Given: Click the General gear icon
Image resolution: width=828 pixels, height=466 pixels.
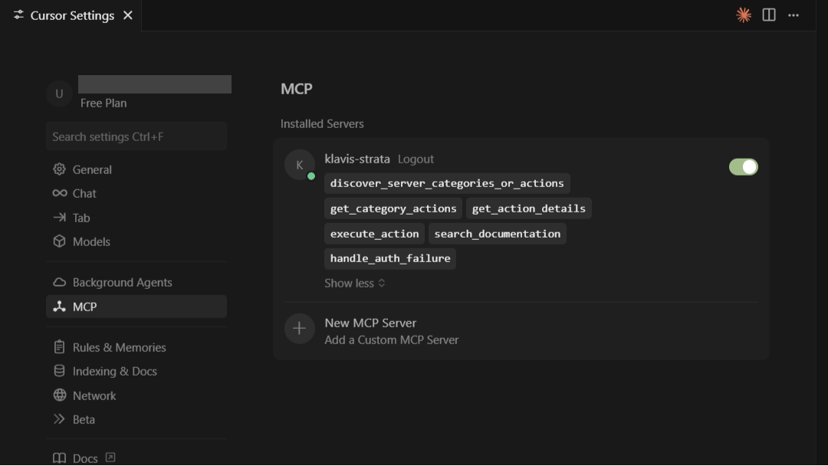Looking at the screenshot, I should click(x=59, y=169).
